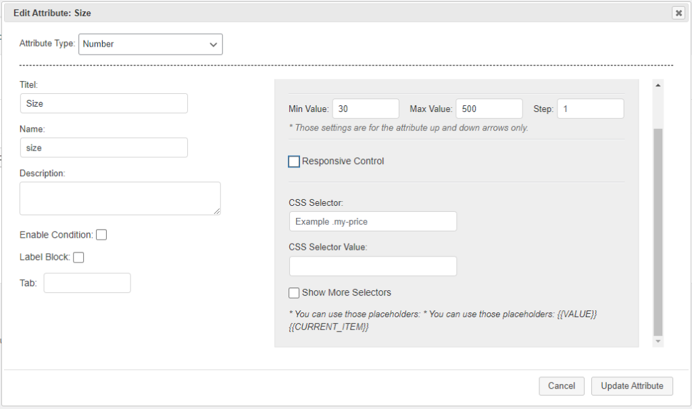Click the arrows-only settings note text
This screenshot has width=692, height=409.
tap(408, 128)
